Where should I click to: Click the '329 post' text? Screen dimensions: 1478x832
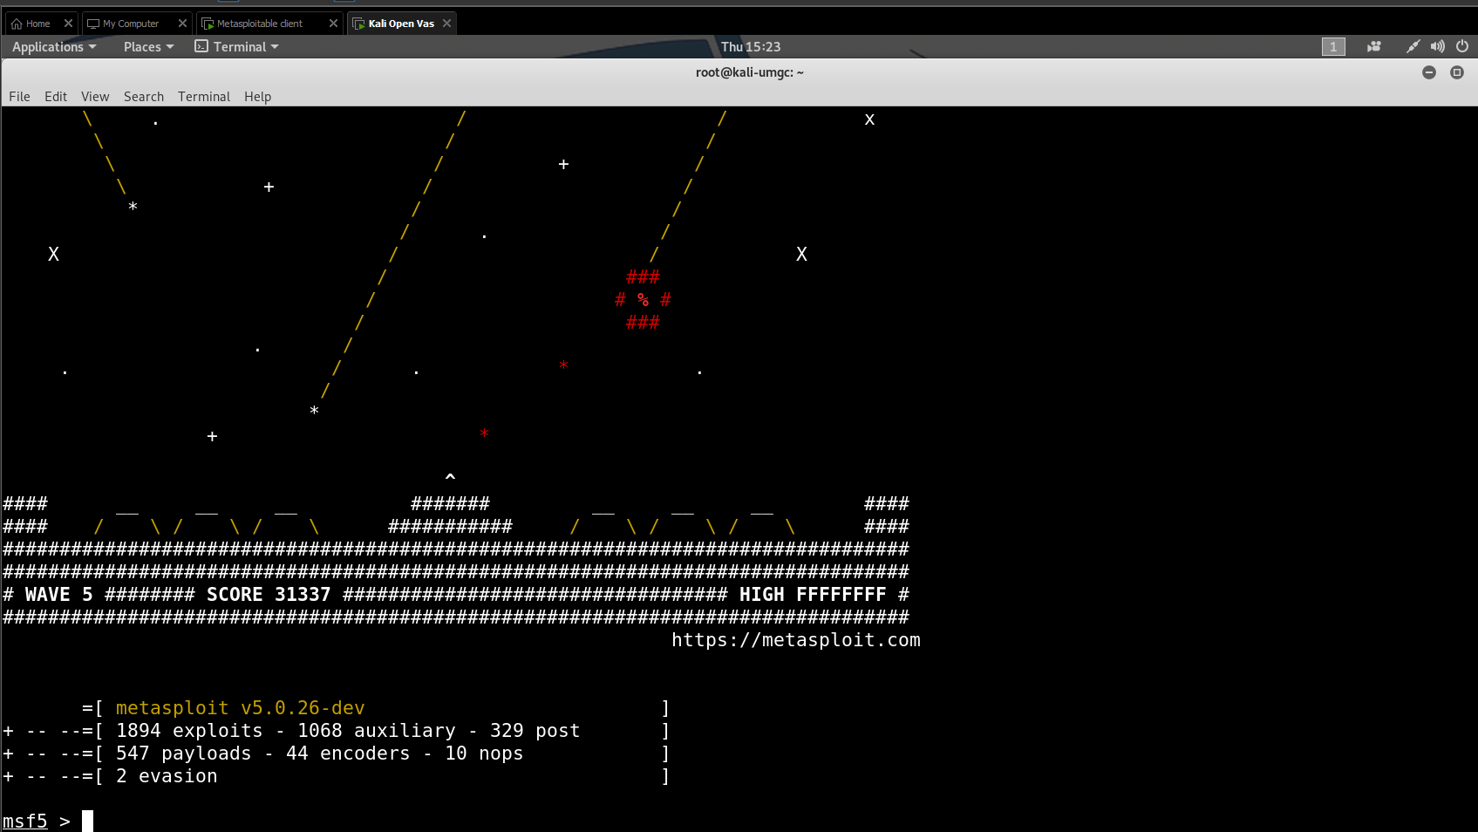(x=535, y=731)
